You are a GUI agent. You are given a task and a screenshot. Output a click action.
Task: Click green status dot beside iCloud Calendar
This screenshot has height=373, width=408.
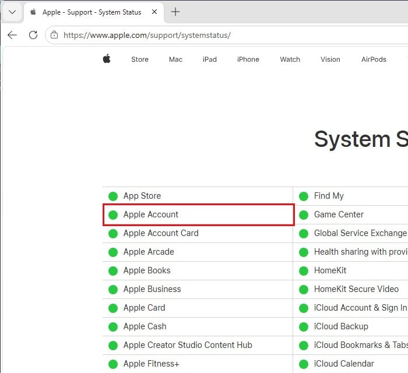(x=304, y=364)
